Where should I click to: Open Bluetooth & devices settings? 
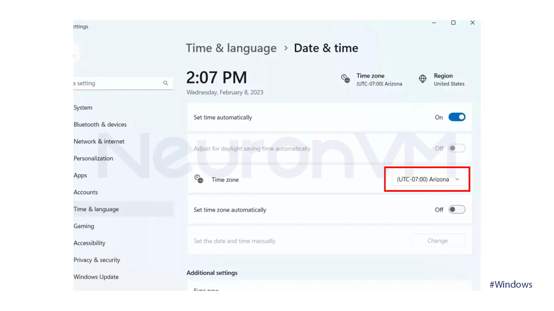pyautogui.click(x=100, y=124)
